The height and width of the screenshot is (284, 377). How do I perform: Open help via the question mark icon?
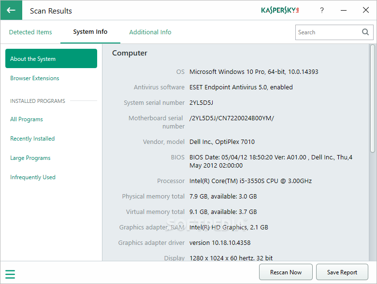[x=322, y=10]
